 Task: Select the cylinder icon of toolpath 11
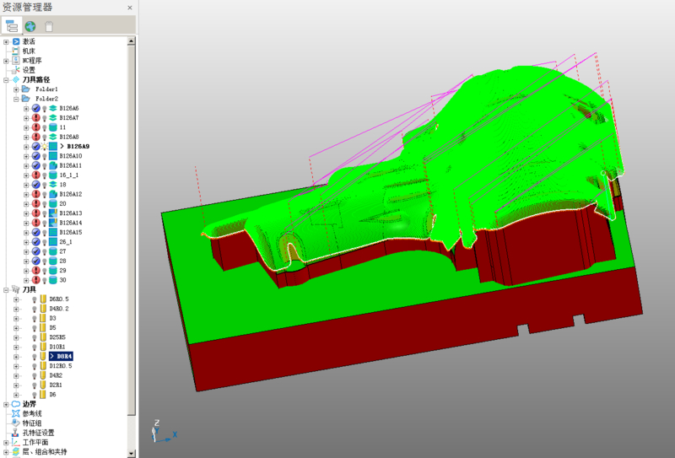[x=53, y=127]
